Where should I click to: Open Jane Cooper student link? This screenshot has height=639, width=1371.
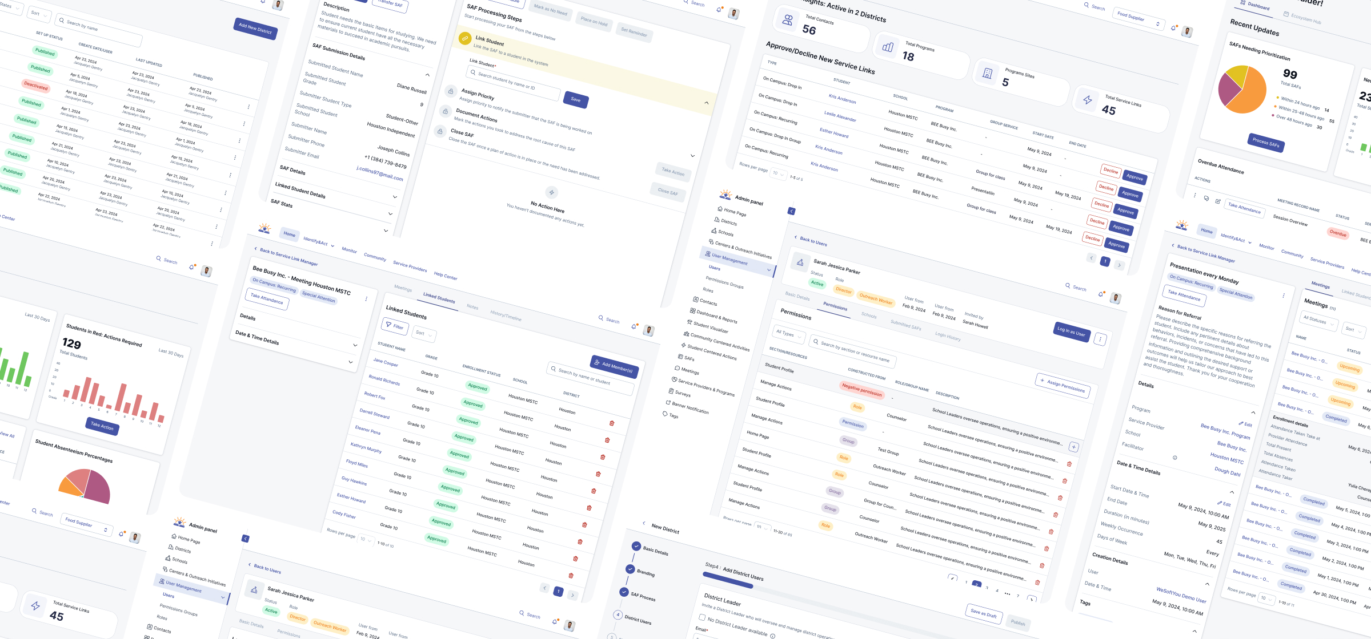386,362
